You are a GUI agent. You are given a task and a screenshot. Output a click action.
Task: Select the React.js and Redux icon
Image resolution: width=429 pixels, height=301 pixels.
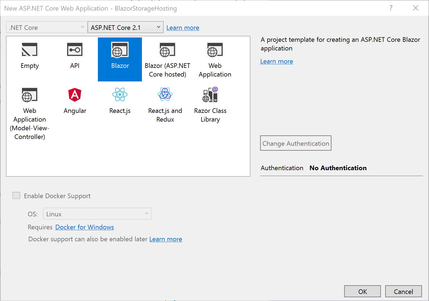tap(165, 94)
